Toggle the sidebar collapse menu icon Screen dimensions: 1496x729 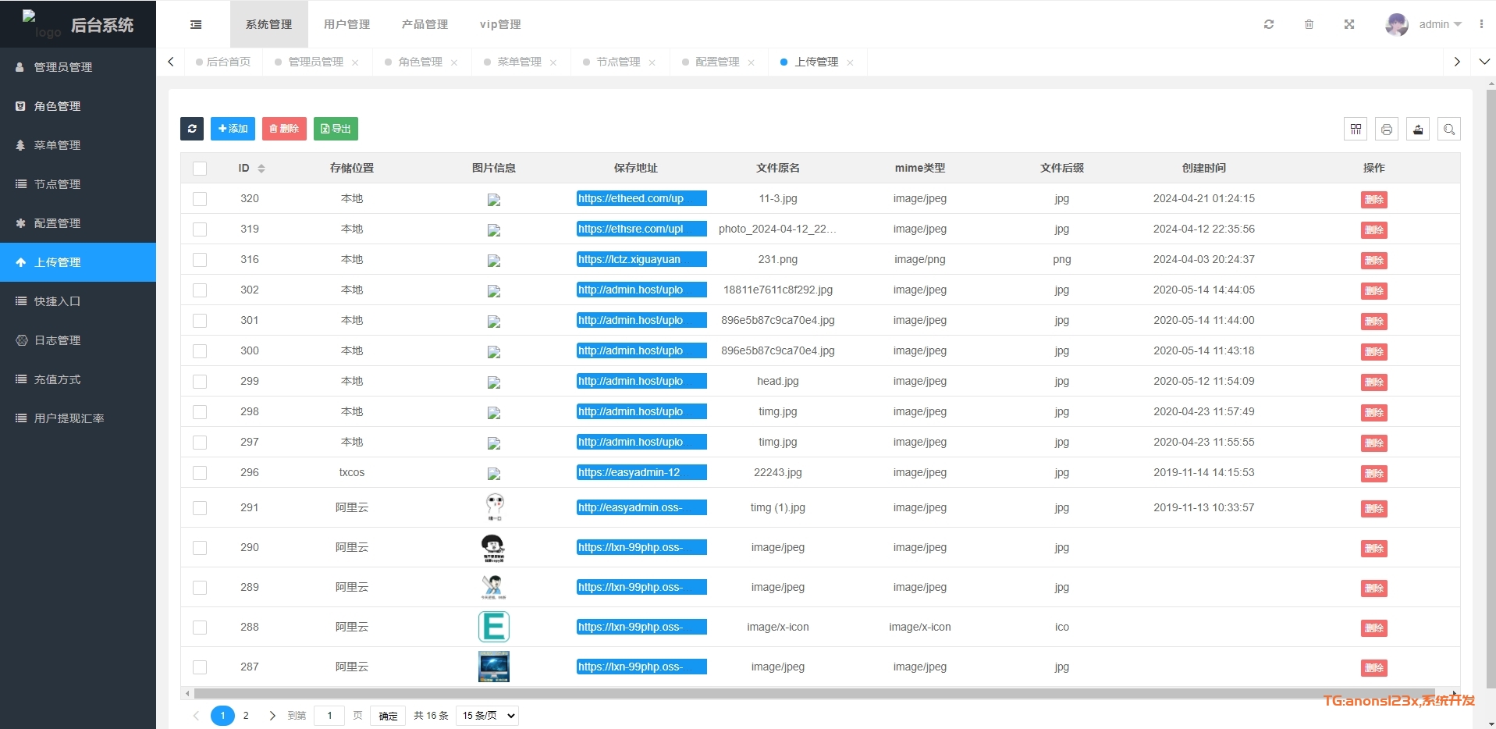(x=196, y=25)
